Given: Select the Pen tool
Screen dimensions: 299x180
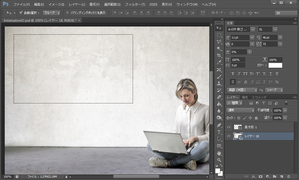Looking at the screenshot, I should (x=219, y=125).
